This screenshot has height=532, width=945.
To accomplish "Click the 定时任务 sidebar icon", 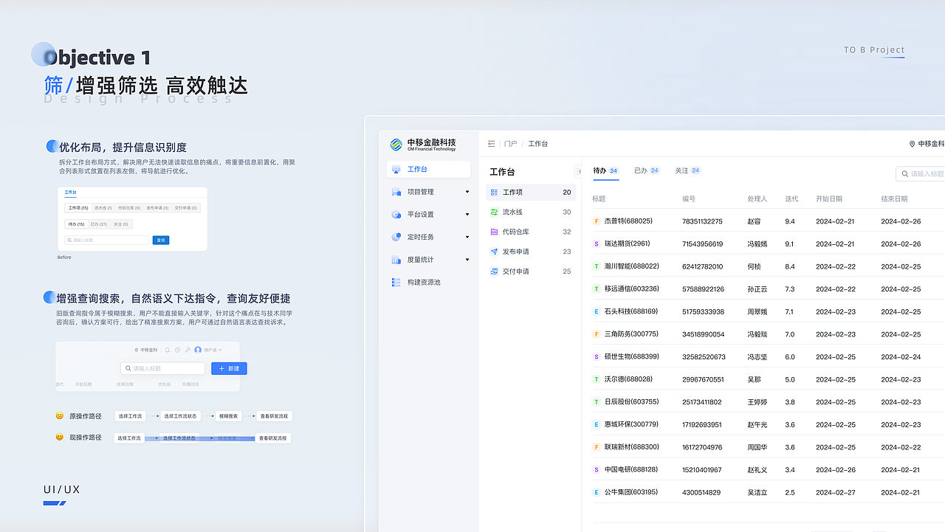I will (396, 238).
